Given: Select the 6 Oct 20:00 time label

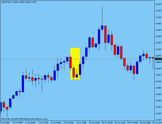Looking at the screenshot, I should 31,122.
